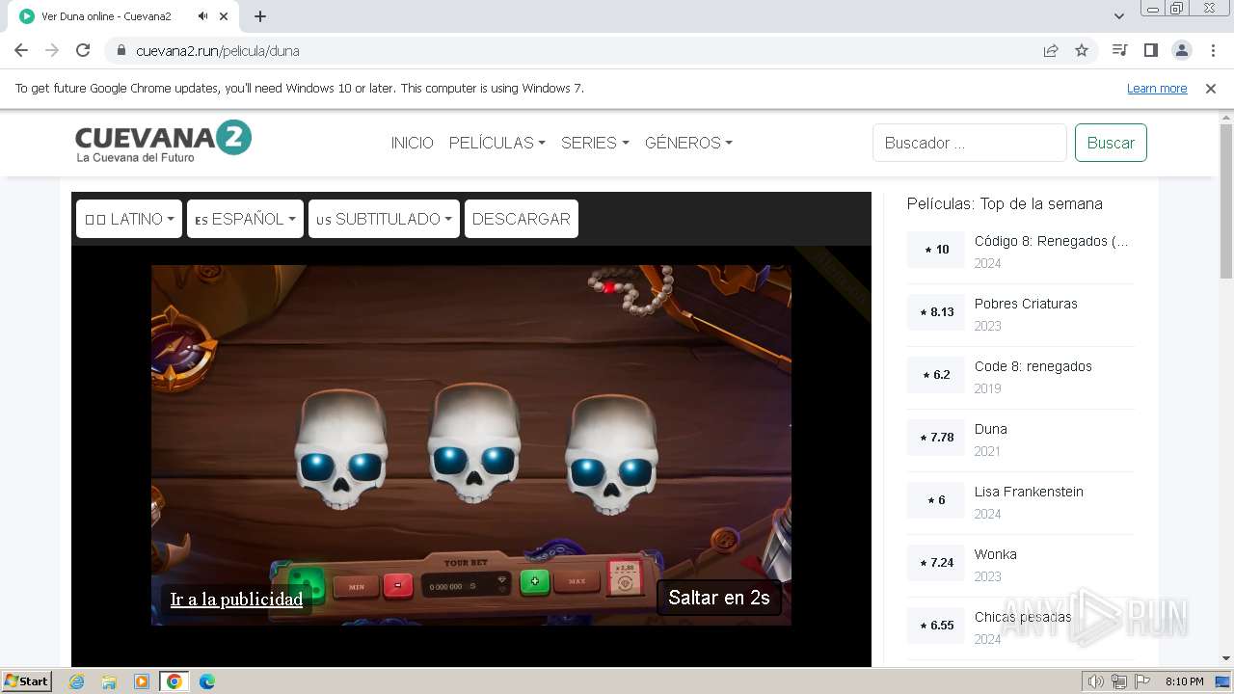Open the tab search chevron
Image resolution: width=1234 pixels, height=694 pixels.
(x=1118, y=16)
